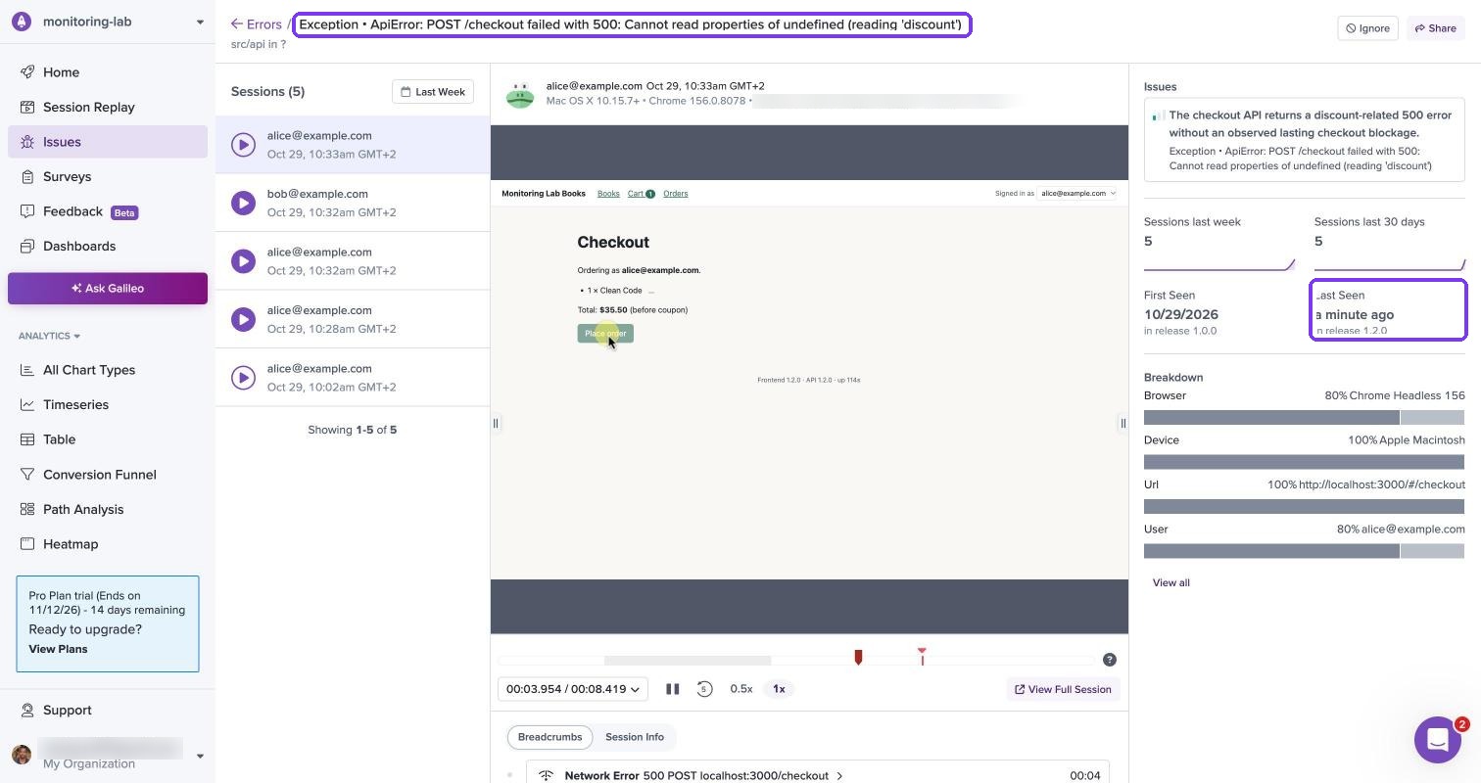Image resolution: width=1481 pixels, height=783 pixels.
Task: Open Dashboards from the sidebar
Action: (x=108, y=246)
